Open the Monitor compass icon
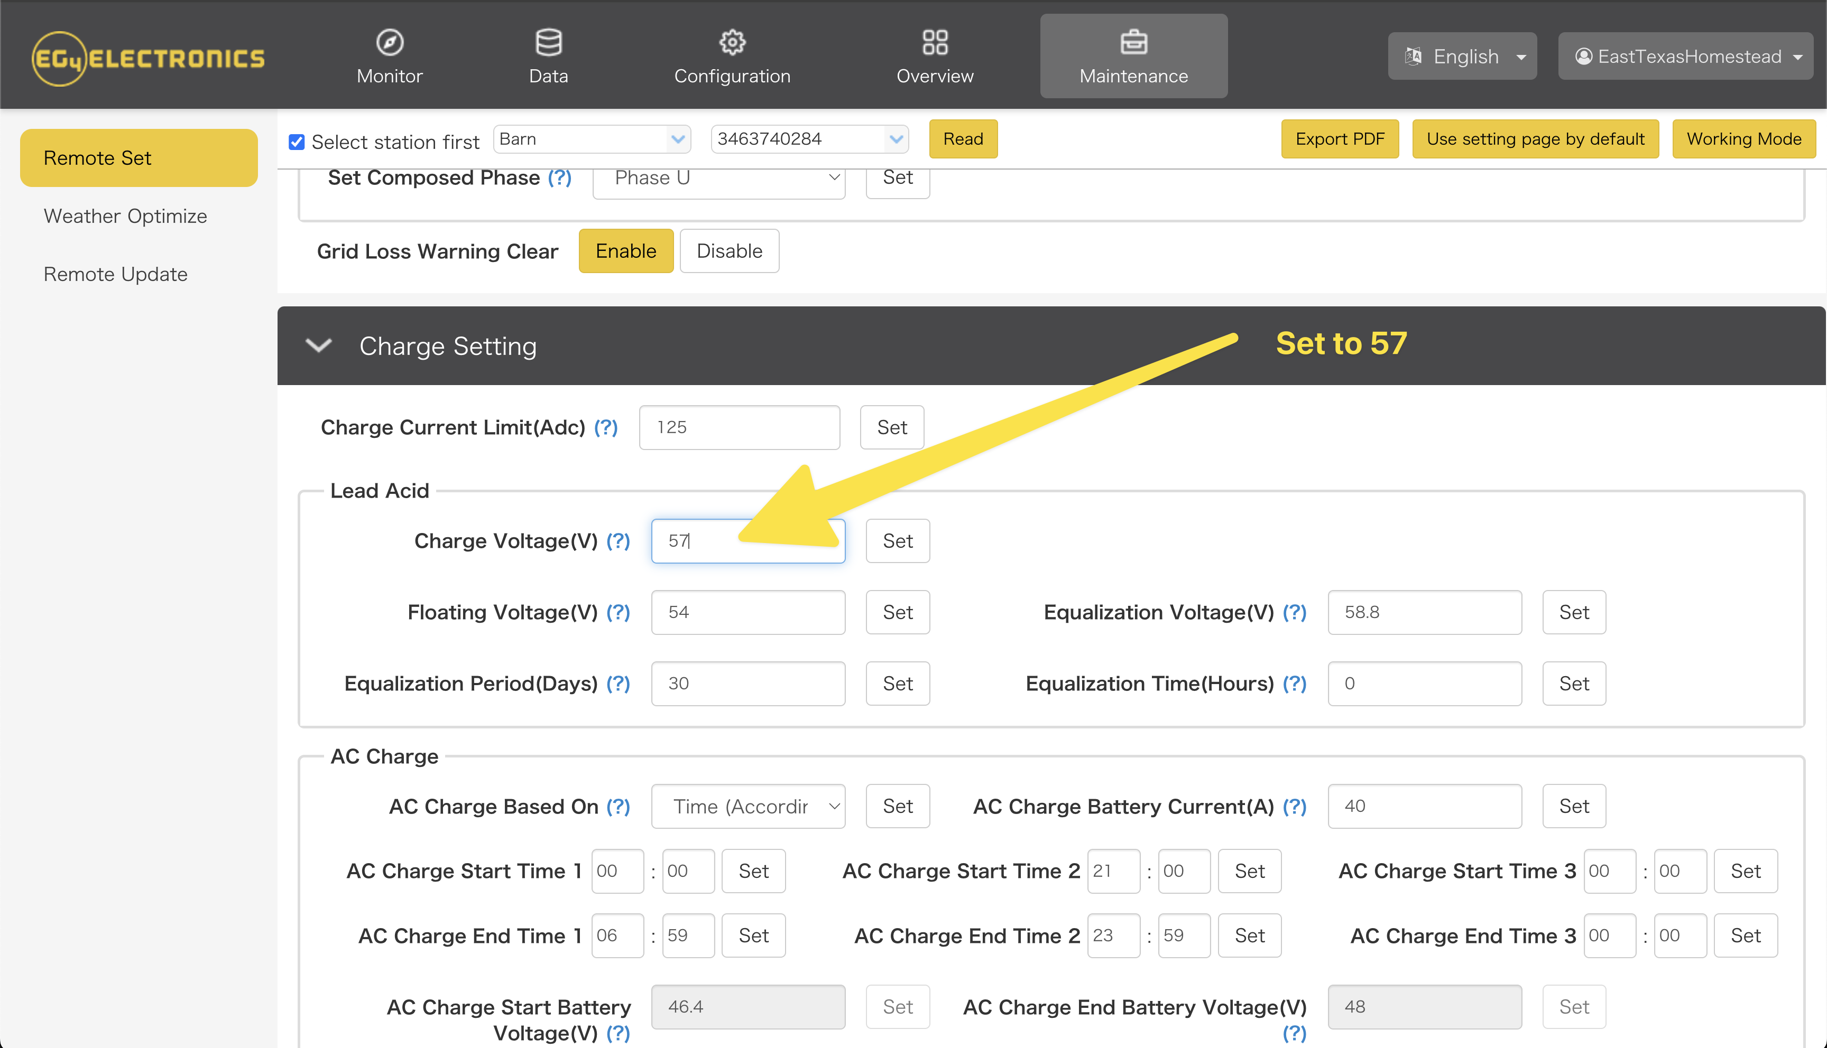This screenshot has width=1827, height=1048. pyautogui.click(x=390, y=42)
